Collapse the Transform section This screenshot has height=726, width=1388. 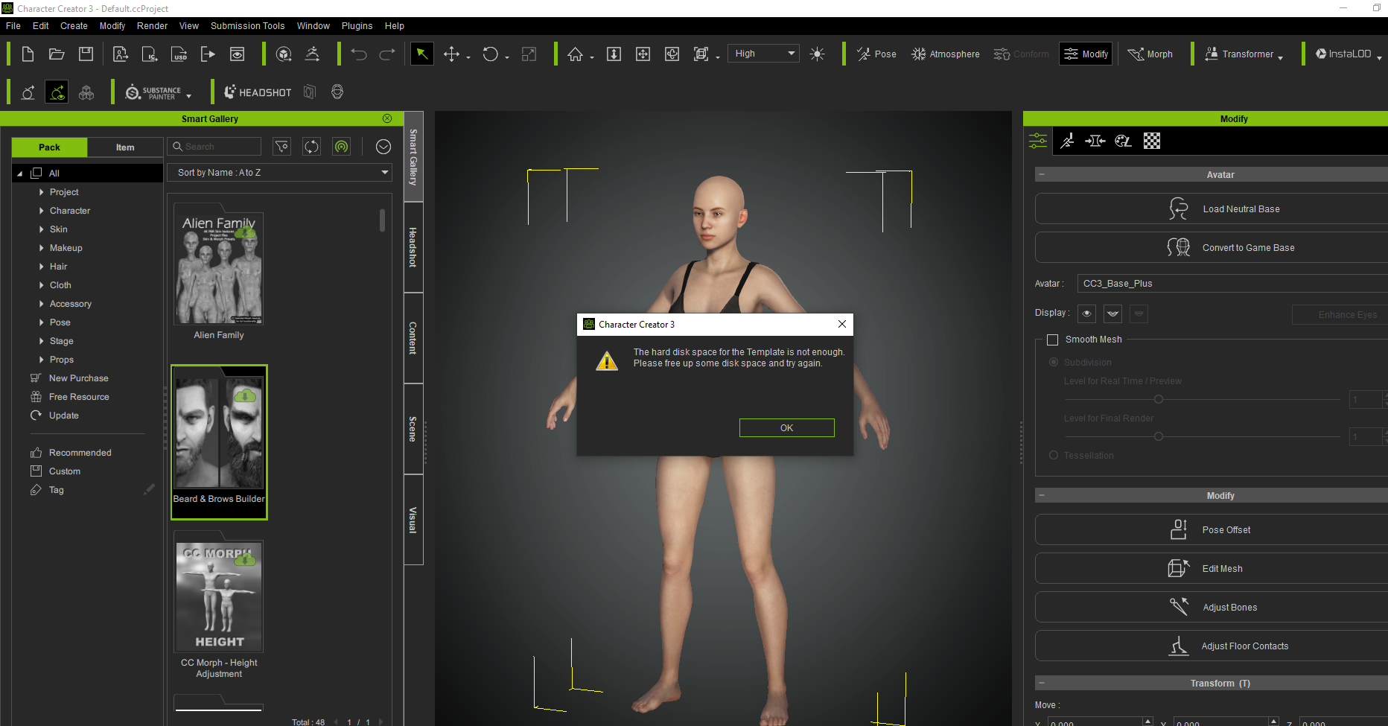click(x=1042, y=683)
